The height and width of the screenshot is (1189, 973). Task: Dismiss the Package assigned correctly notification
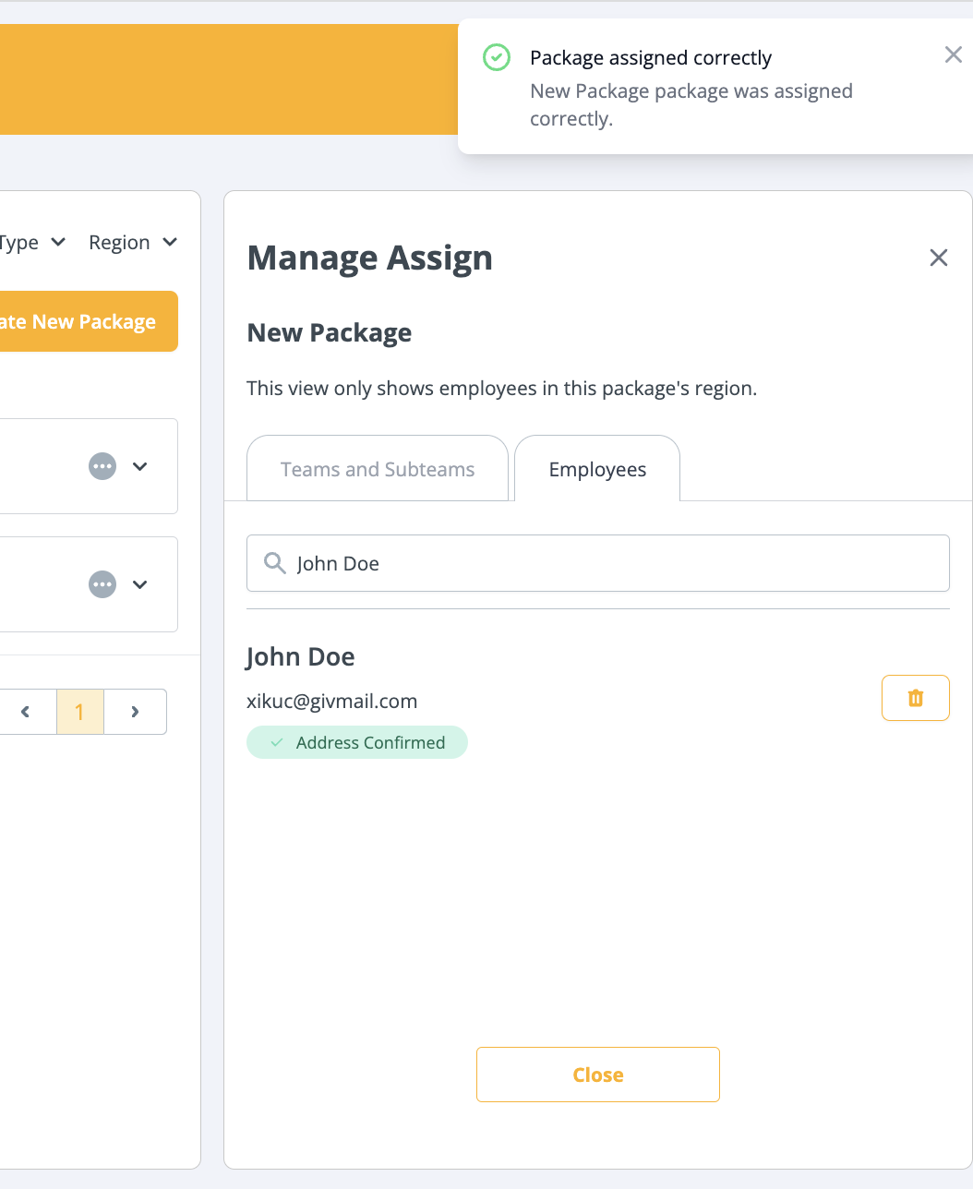pos(953,54)
